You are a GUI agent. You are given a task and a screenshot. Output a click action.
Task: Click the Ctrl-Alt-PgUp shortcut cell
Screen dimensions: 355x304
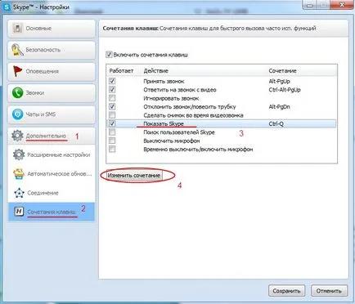(285, 90)
